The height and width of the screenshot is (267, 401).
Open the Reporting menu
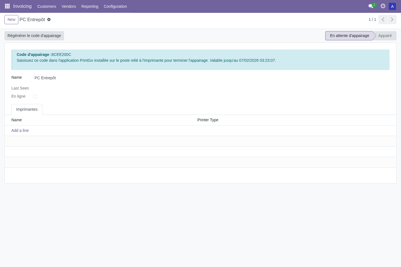[90, 6]
